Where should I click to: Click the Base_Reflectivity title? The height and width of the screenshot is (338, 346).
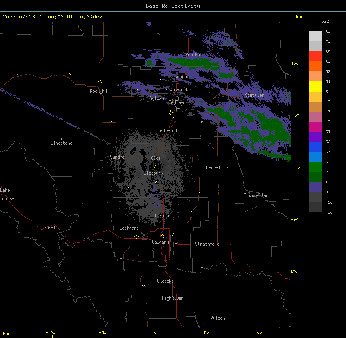[x=173, y=6]
